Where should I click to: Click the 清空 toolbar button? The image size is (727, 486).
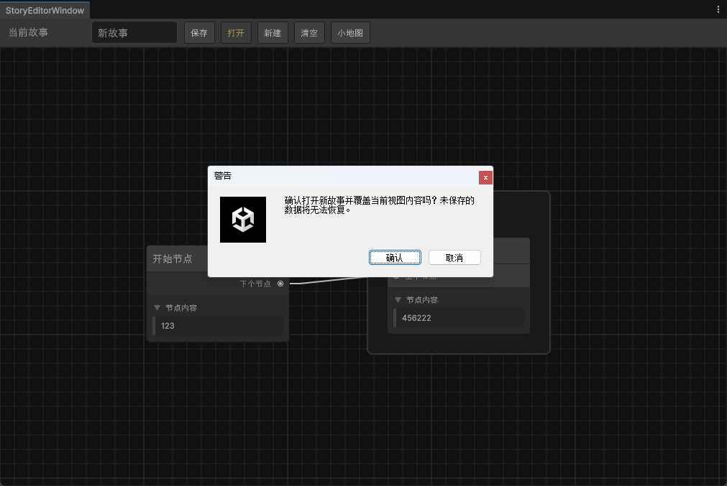click(309, 33)
